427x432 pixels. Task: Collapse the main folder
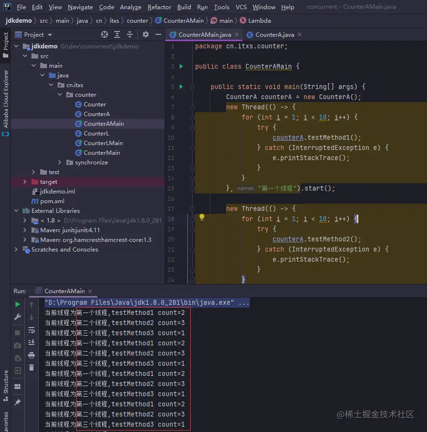tap(33, 66)
